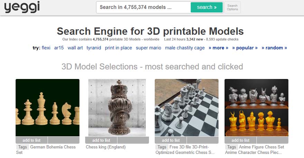Open the Geometric Chess Set thumbnail
The height and width of the screenshot is (158, 304).
pyautogui.click(x=187, y=108)
